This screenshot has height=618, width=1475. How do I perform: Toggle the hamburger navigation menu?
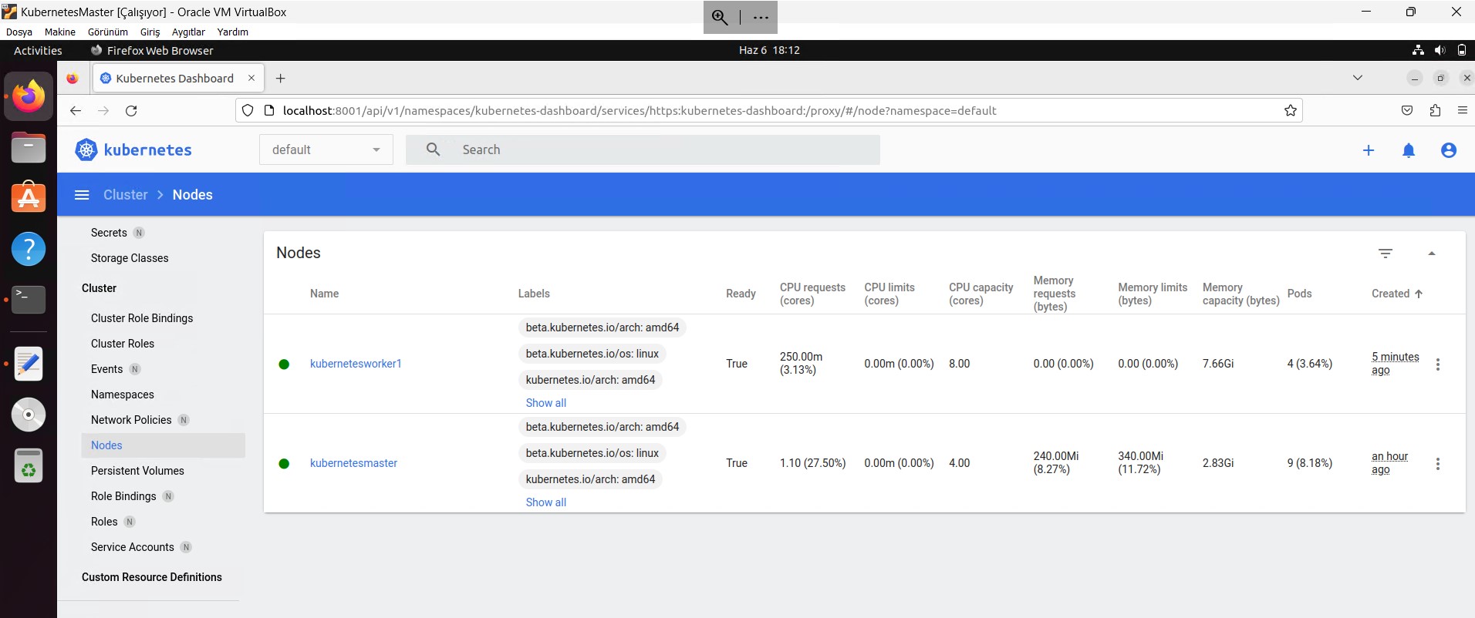click(x=82, y=195)
